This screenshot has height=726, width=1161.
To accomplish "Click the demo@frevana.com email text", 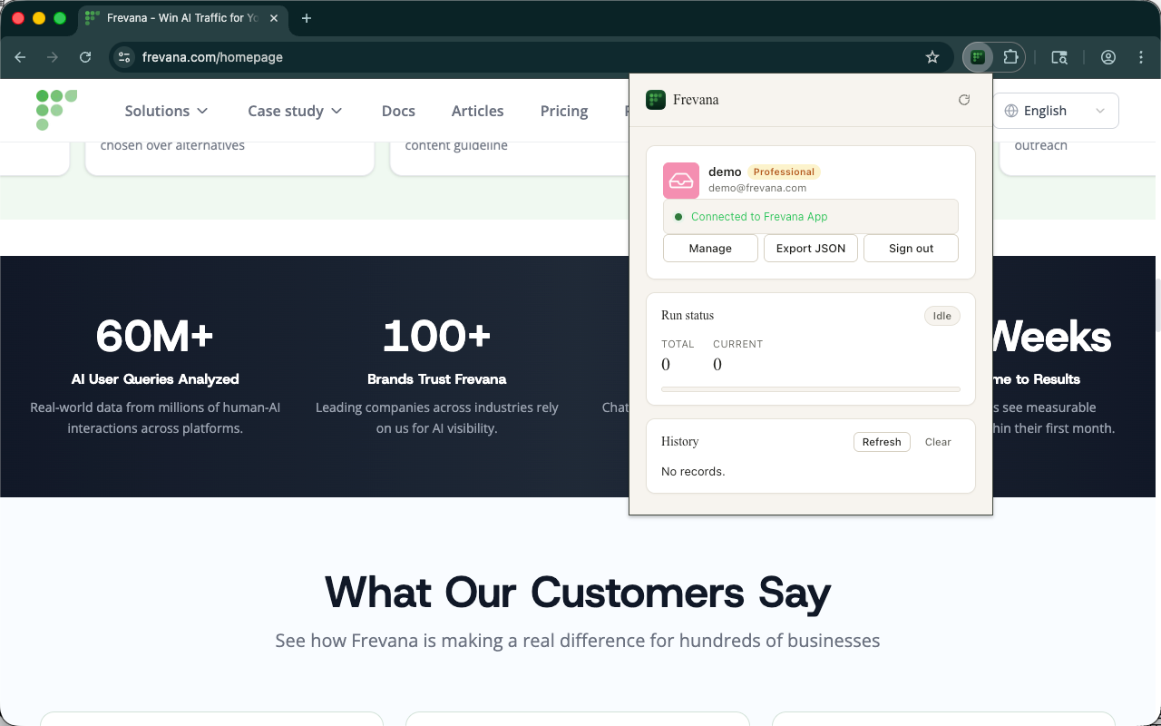I will (x=757, y=188).
